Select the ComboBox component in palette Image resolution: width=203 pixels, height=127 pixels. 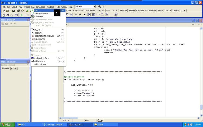(x=94, y=15)
